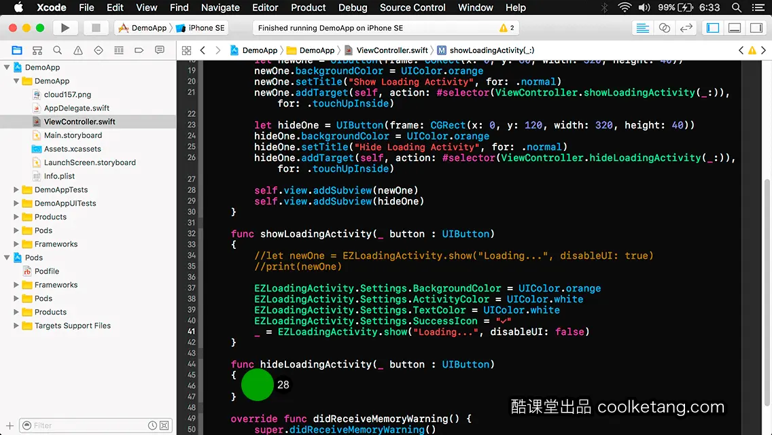772x435 pixels.
Task: Add a new file with the plus button
Action: 10,425
